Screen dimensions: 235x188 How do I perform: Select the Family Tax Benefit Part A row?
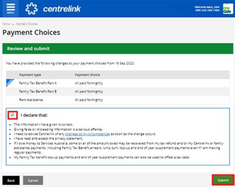coord(38,83)
